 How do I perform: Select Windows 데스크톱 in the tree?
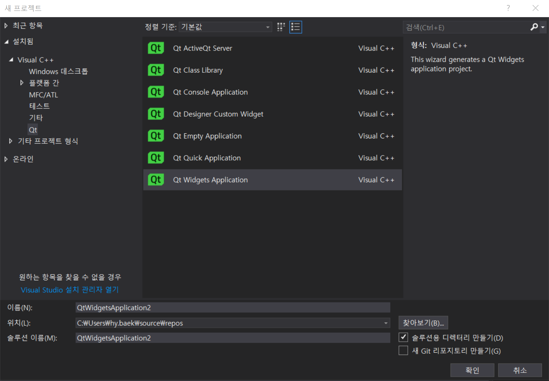click(x=58, y=72)
